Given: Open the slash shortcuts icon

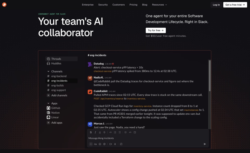Looking at the screenshot, I should (121, 144).
